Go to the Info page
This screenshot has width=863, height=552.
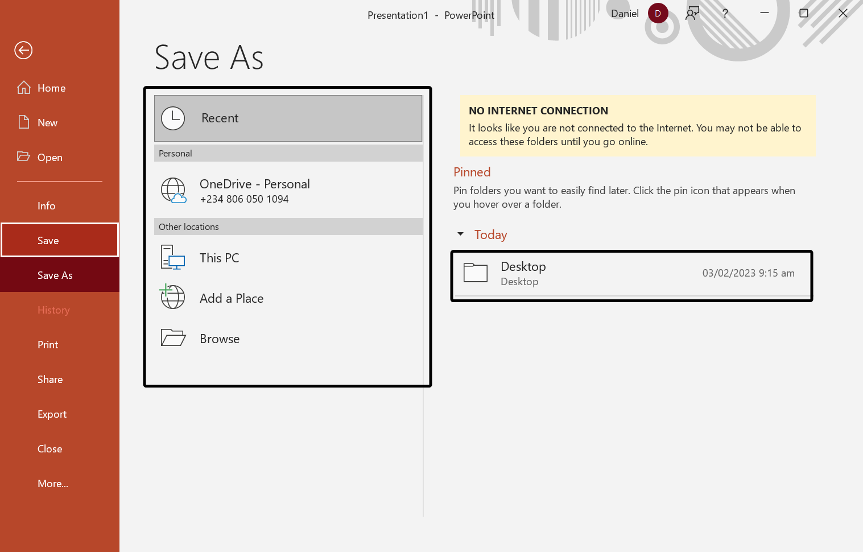[x=47, y=205]
